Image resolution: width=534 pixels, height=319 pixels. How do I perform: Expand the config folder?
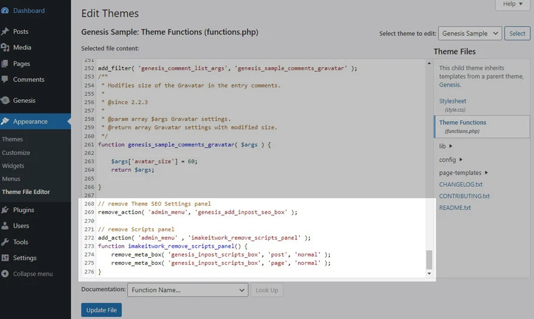[x=450, y=159]
